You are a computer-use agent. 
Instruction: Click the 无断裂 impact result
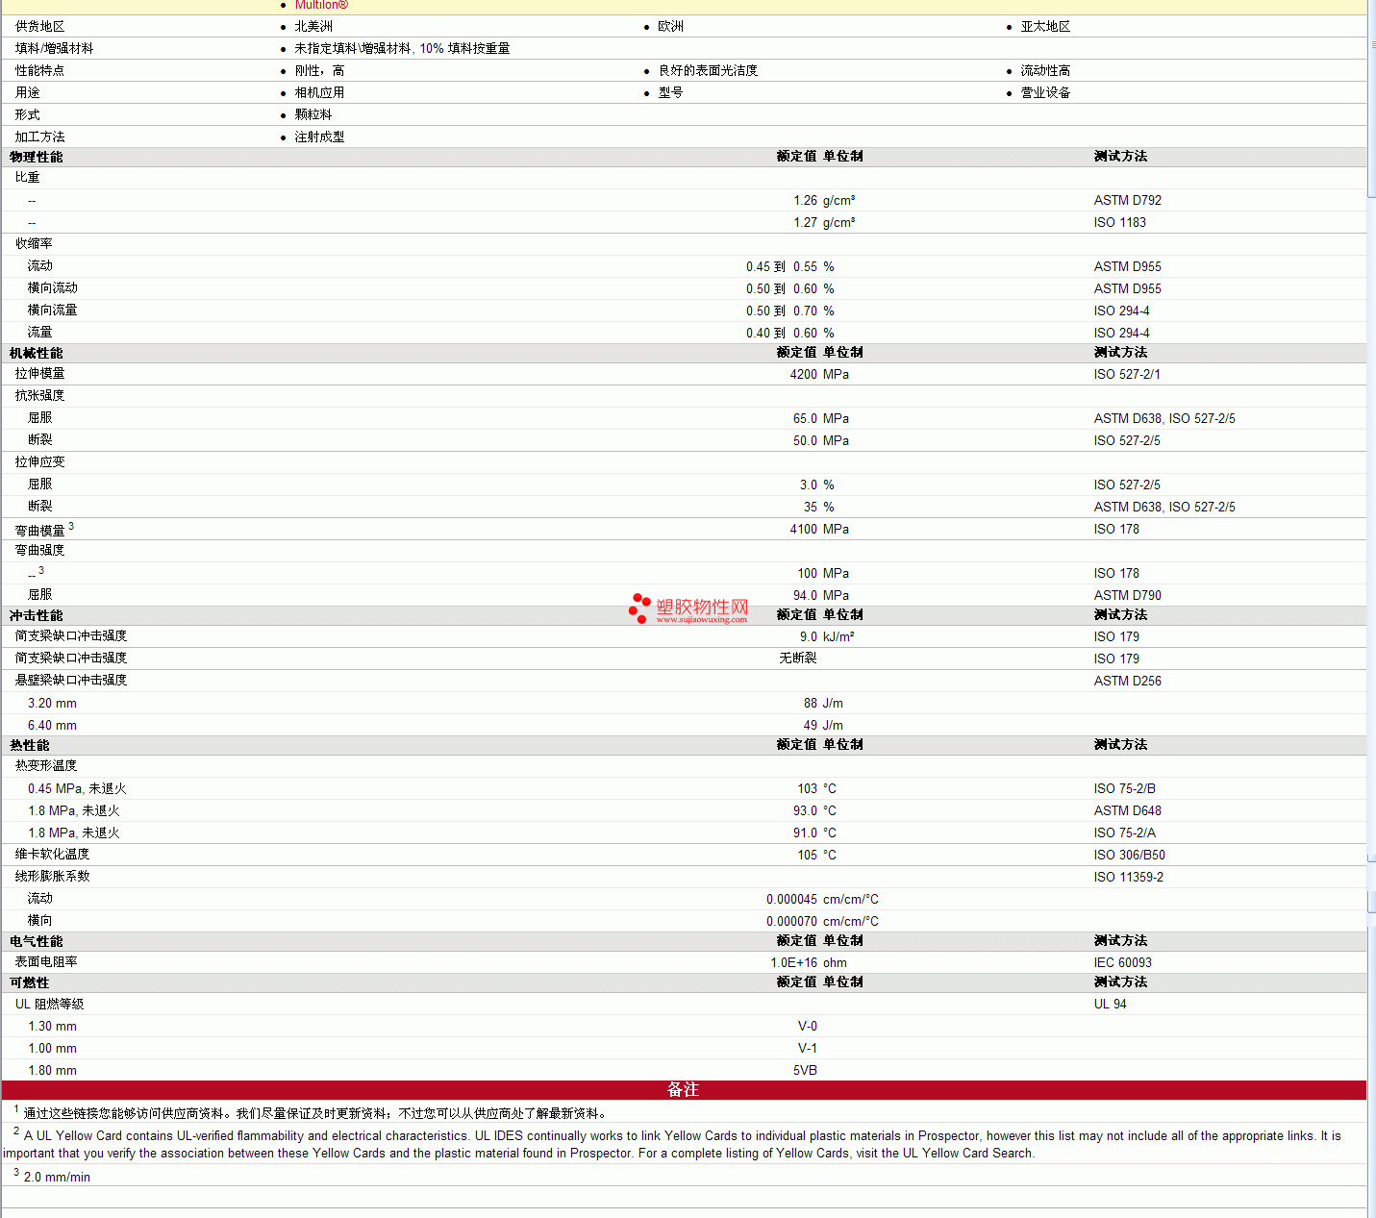(x=798, y=659)
